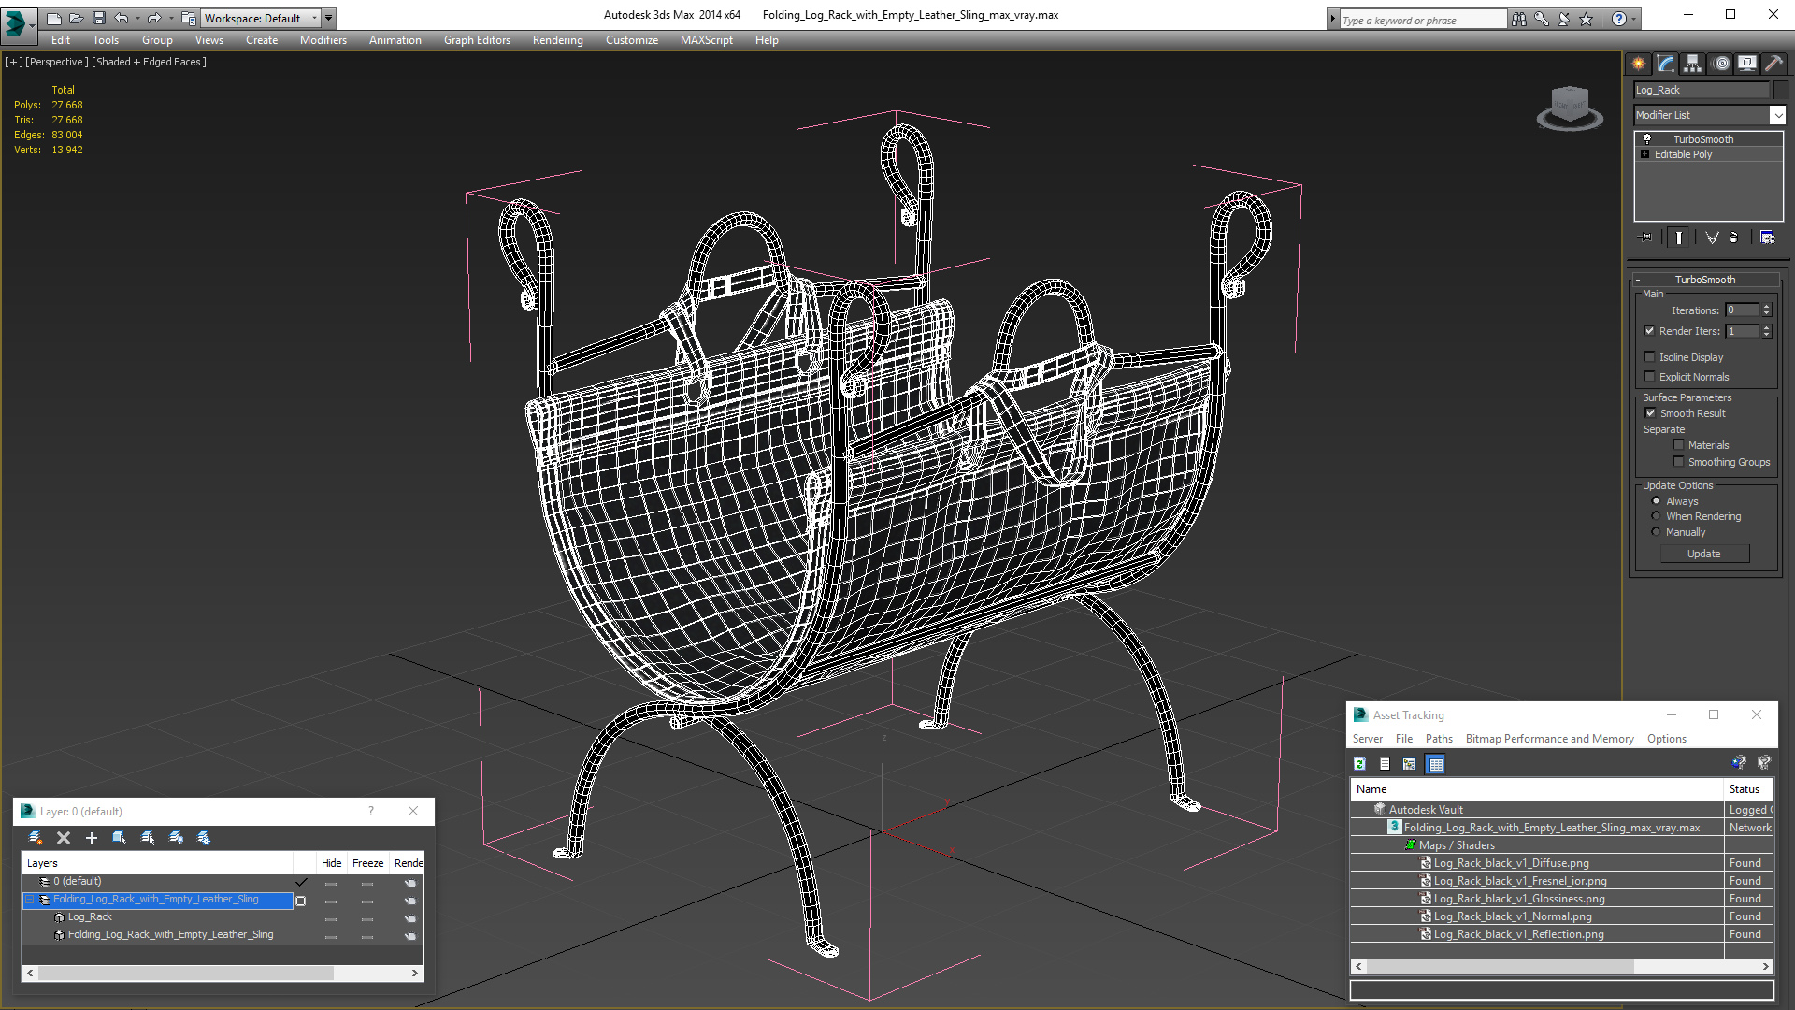Select Manually update radio button
Viewport: 1795px width, 1010px height.
(x=1656, y=532)
